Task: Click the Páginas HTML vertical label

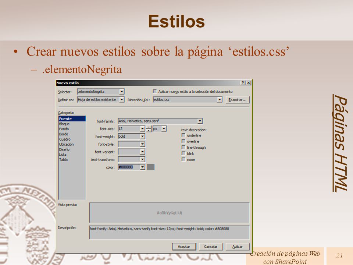Action: [x=340, y=143]
